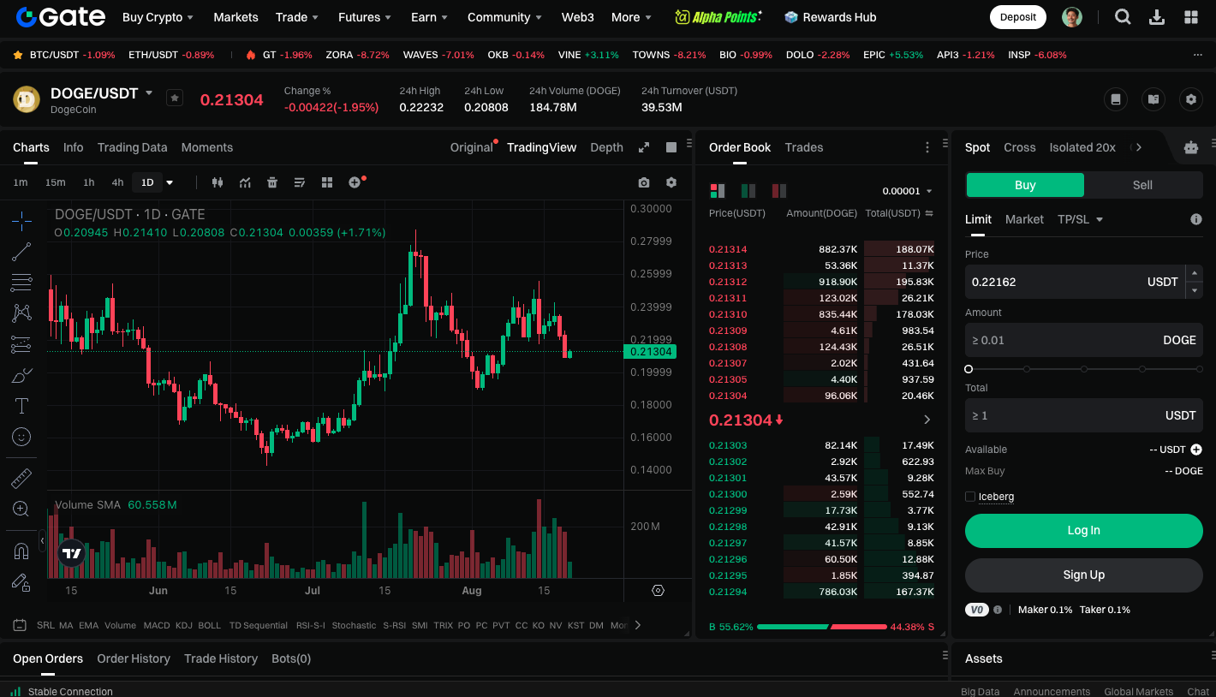This screenshot has width=1216, height=697.
Task: Expand the More navigation menu
Action: [631, 17]
